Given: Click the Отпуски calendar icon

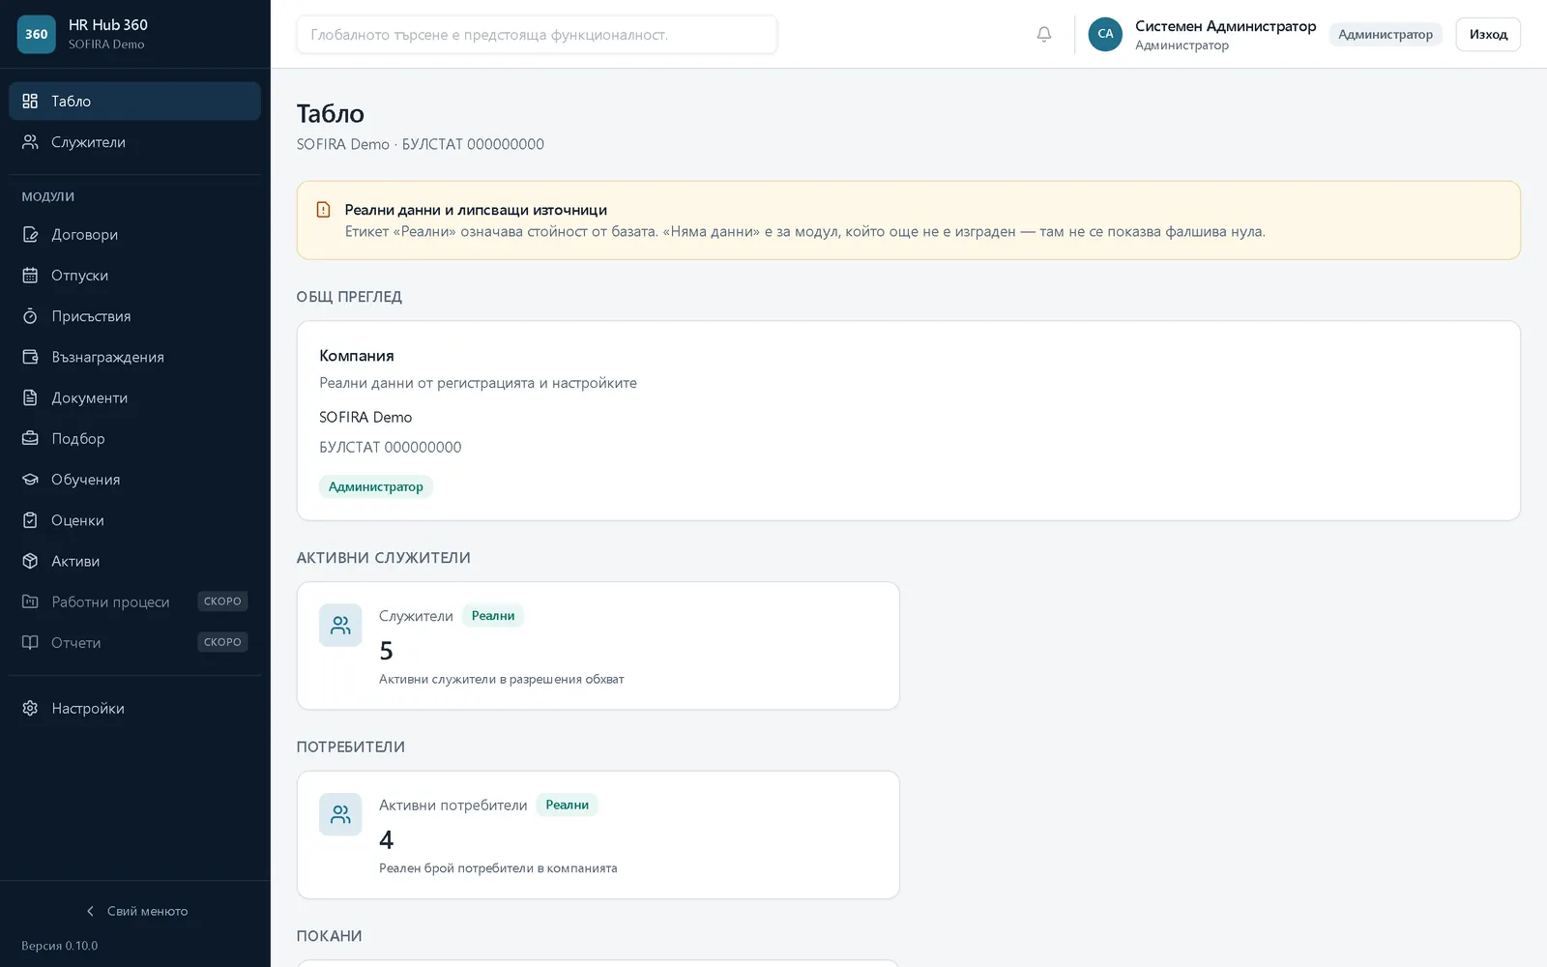Looking at the screenshot, I should tap(30, 276).
